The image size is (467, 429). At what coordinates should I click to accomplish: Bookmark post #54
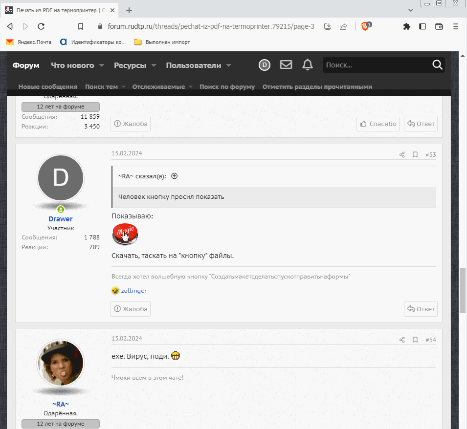(x=415, y=340)
